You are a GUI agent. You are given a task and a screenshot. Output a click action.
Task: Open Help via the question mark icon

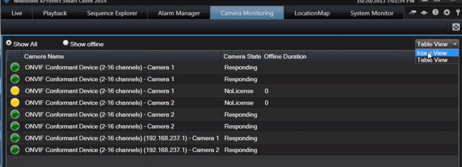436,12
